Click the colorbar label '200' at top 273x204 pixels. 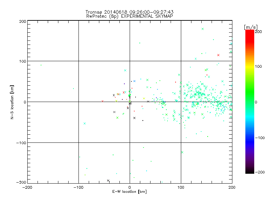tap(258, 32)
